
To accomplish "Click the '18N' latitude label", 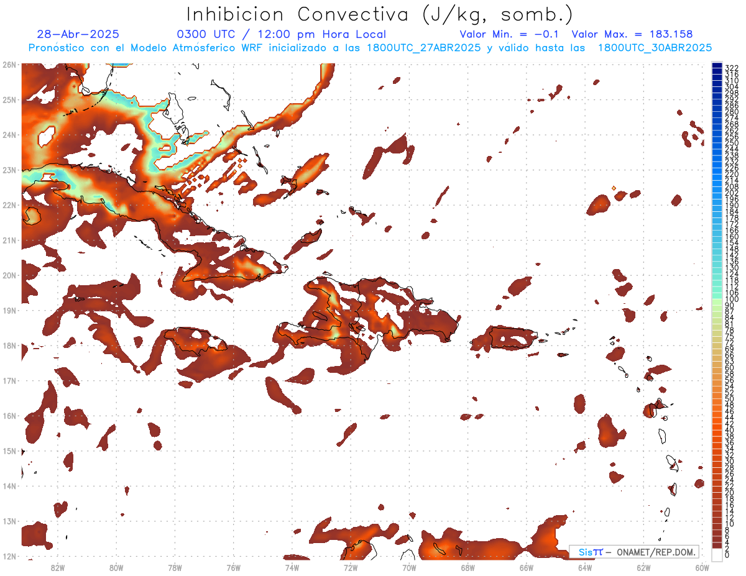I will point(9,345).
